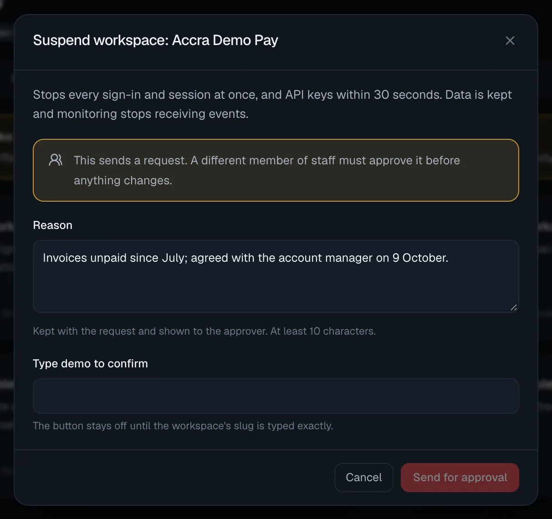Click the hint text about at least 10 characters

point(204,331)
